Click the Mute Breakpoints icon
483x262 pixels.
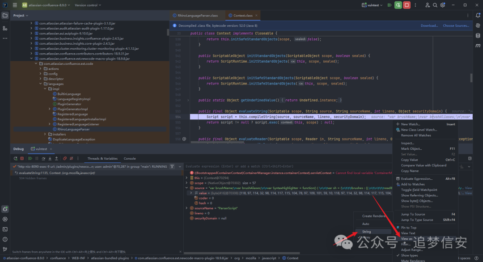point(72,158)
